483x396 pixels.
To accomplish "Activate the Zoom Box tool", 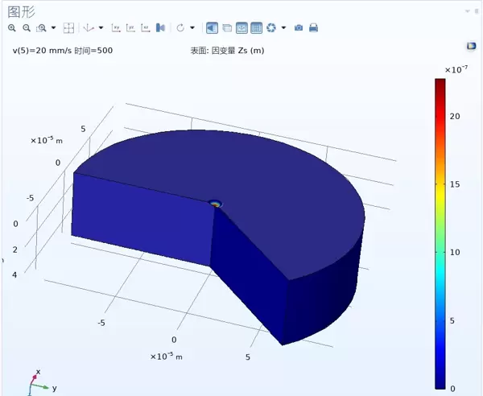I will [x=40, y=28].
